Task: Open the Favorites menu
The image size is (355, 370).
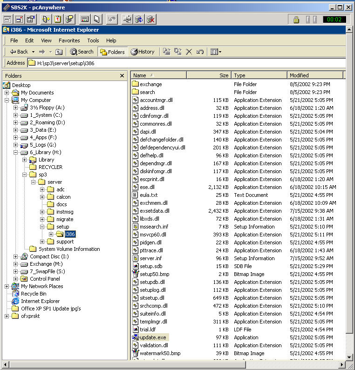Action: (69, 40)
